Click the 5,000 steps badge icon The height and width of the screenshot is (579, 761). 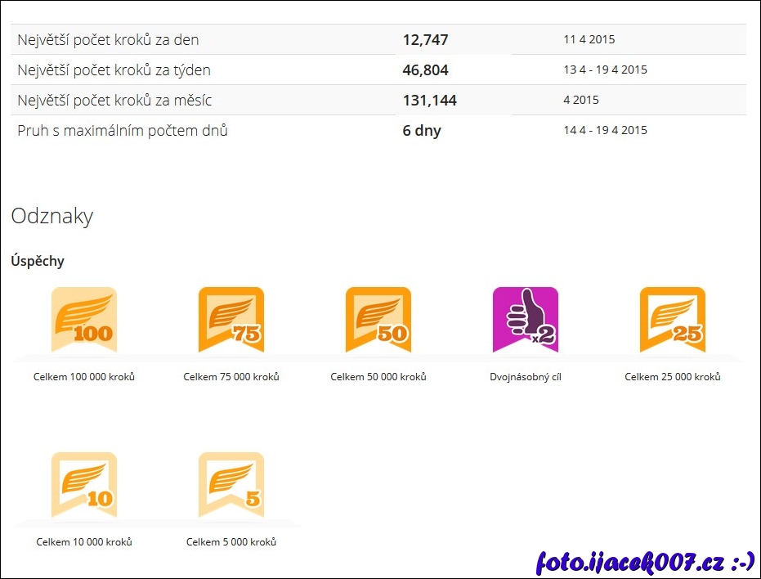tap(231, 485)
